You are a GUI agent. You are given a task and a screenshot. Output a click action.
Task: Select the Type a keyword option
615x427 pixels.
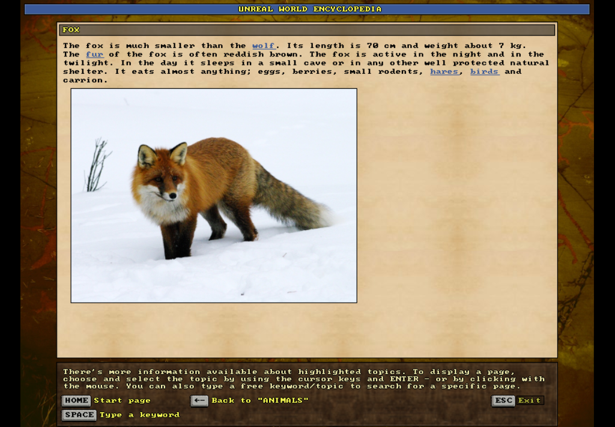tap(139, 415)
